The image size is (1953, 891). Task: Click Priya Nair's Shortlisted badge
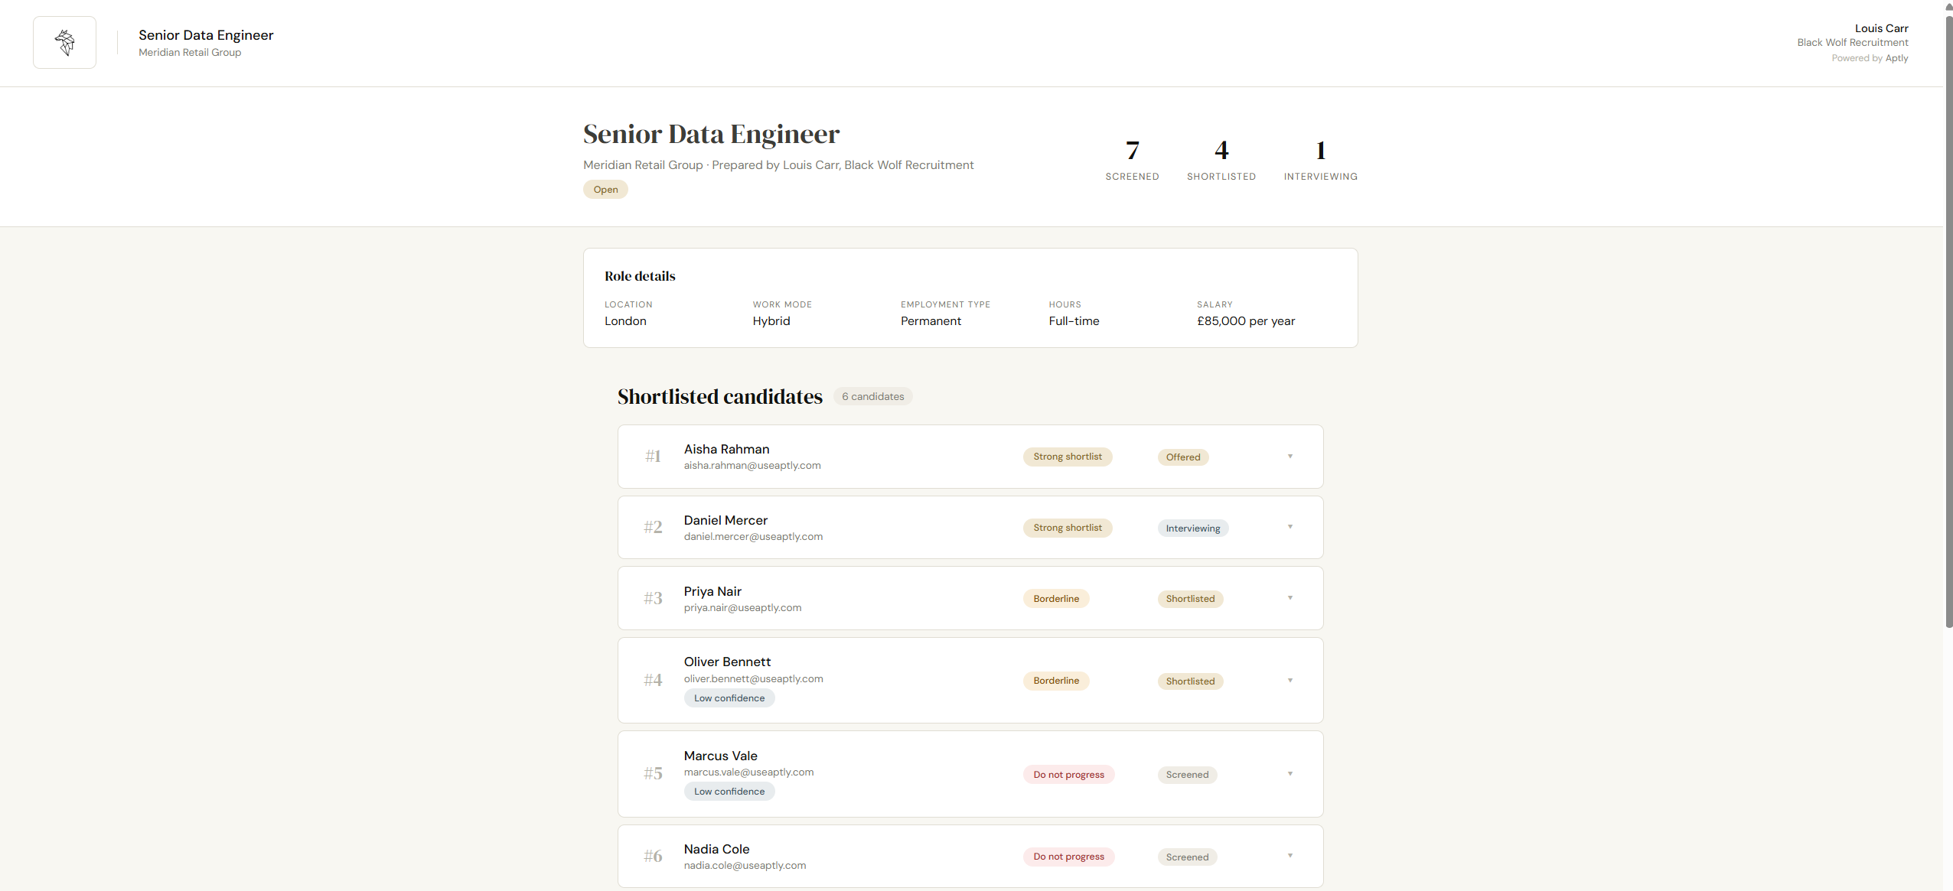1190,599
